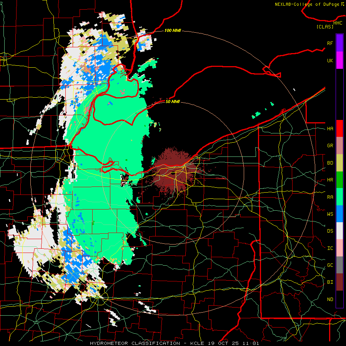Click the 50 NMI range ring label
The image size is (346, 346).
(x=173, y=101)
